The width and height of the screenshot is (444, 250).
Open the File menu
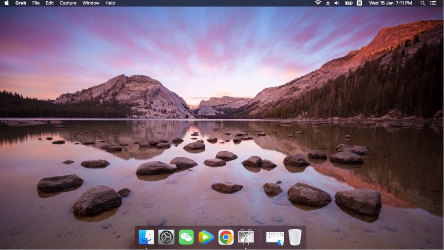pos(36,3)
